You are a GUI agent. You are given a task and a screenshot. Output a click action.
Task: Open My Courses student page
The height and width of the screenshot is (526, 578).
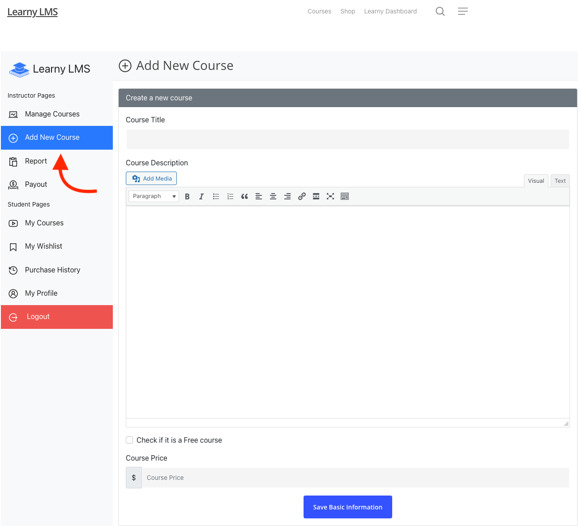[57, 223]
